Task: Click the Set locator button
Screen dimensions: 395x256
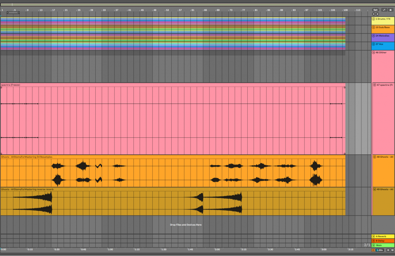Action: 375,10
